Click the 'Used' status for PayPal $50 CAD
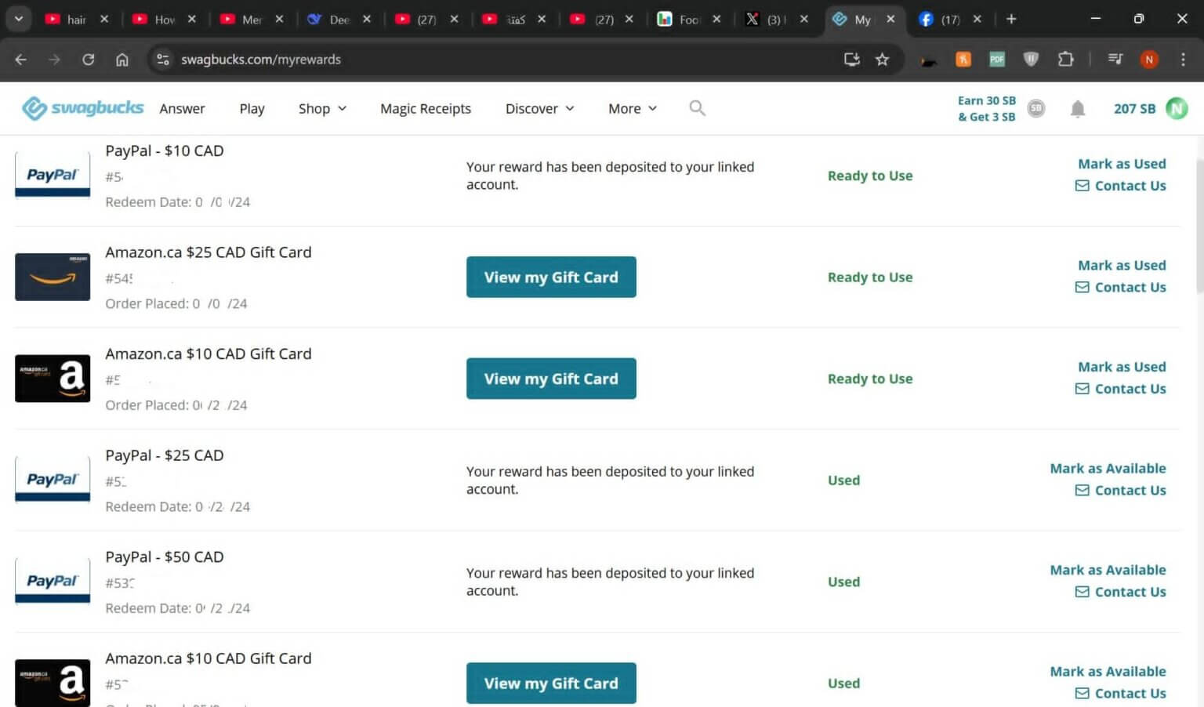Image resolution: width=1204 pixels, height=707 pixels. tap(843, 582)
